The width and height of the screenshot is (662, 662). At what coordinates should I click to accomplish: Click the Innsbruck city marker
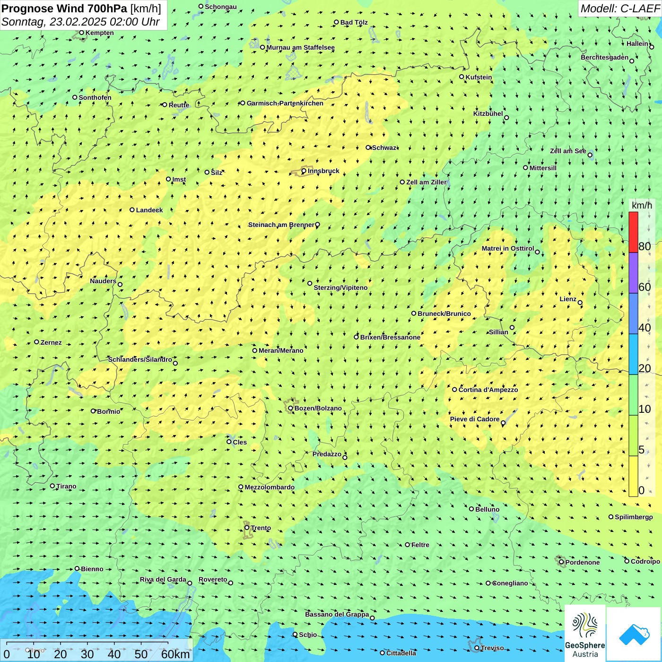(x=304, y=171)
